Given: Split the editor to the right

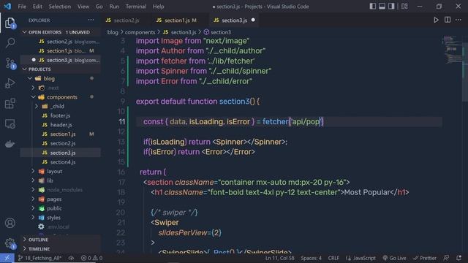Looking at the screenshot, I should (448, 20).
